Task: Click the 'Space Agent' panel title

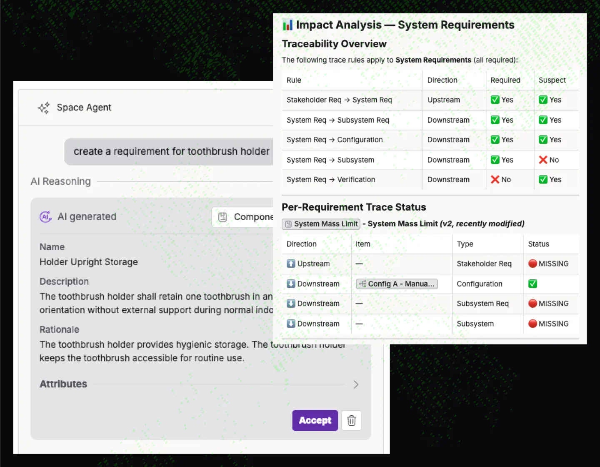Action: [84, 108]
